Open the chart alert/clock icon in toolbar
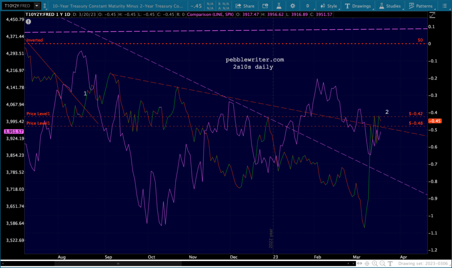452x268 pixels. click(265, 6)
